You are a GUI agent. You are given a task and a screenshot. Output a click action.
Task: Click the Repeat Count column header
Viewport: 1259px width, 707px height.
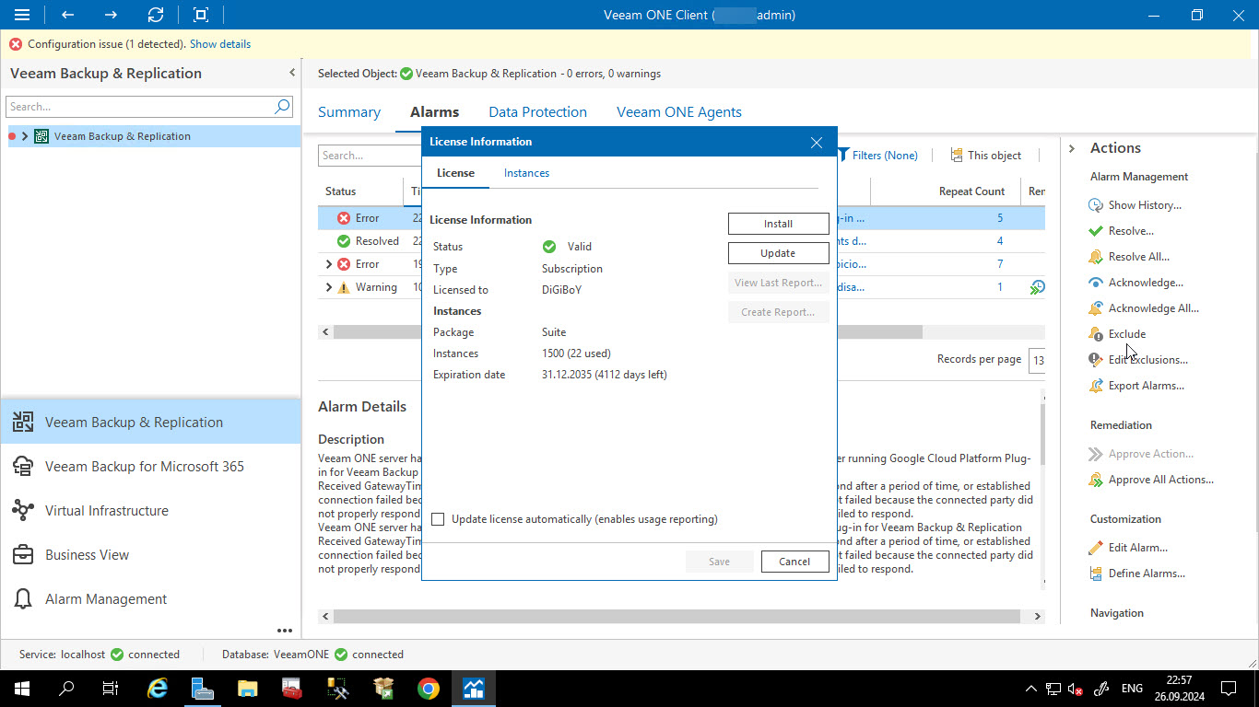(971, 191)
